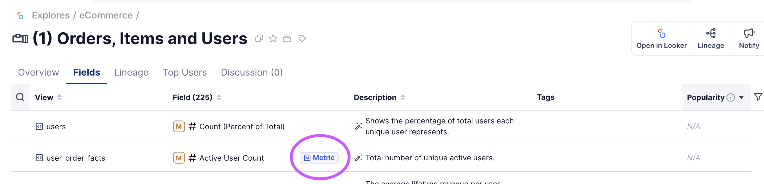Click the collection icon next to title
Image resolution: width=764 pixels, height=184 pixels.
click(x=287, y=38)
